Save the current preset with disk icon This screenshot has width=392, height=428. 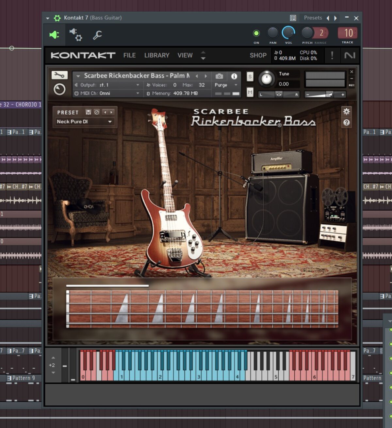88,112
